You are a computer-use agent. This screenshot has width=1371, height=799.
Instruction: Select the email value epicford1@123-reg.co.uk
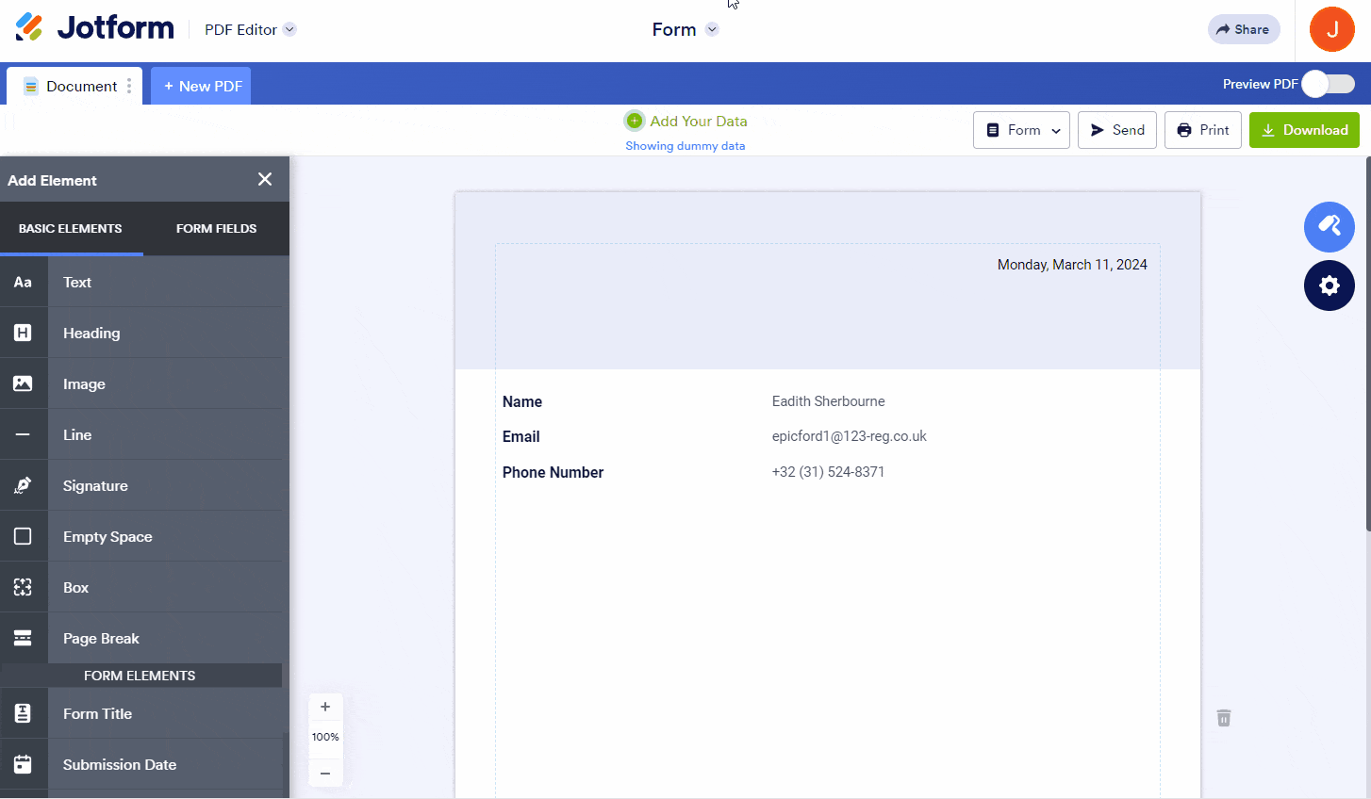[849, 436]
